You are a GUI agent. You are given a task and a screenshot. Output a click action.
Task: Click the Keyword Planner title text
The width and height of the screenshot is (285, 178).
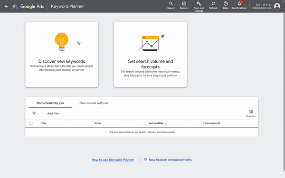67,6
